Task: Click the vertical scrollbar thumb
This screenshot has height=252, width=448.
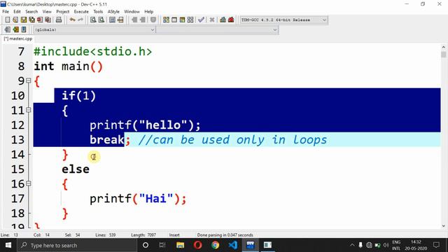Action: (x=443, y=55)
